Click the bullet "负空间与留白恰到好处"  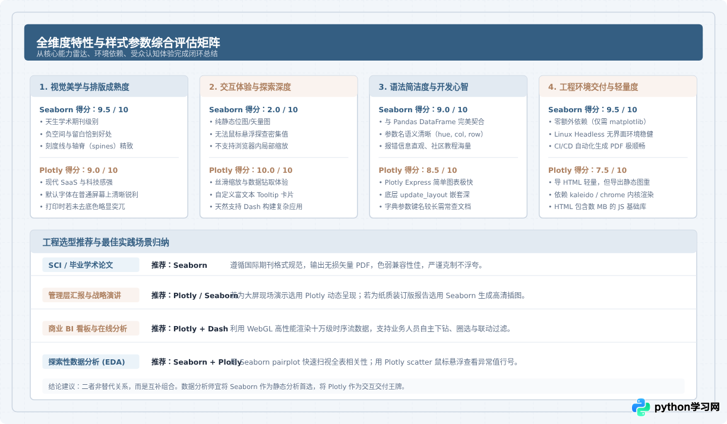75,134
